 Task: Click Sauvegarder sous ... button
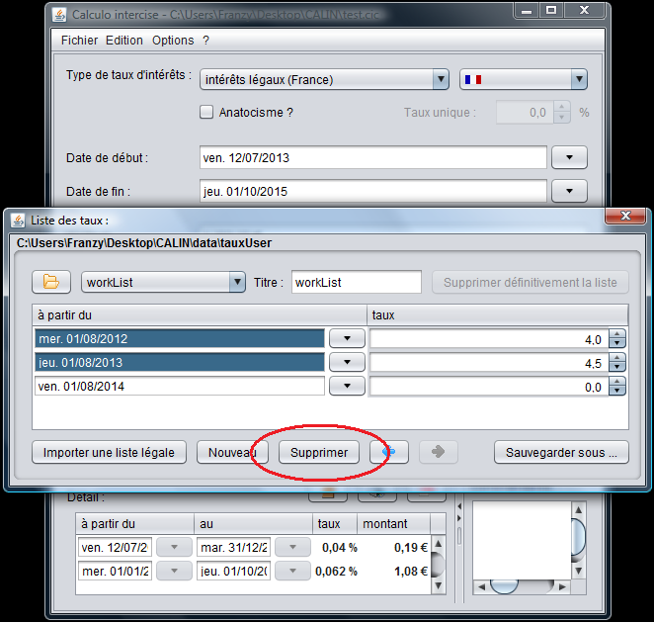click(561, 452)
